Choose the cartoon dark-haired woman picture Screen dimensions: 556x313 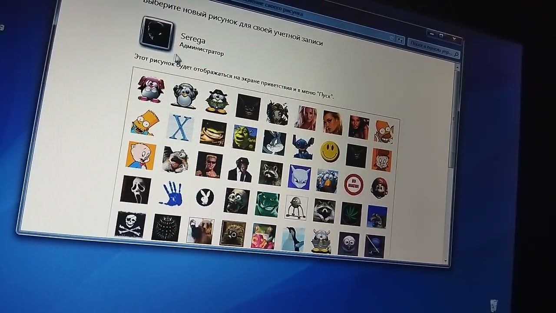pos(277,112)
